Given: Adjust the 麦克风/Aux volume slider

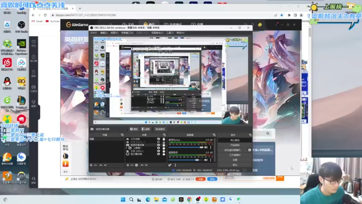Looking at the screenshot, I should (186, 147).
